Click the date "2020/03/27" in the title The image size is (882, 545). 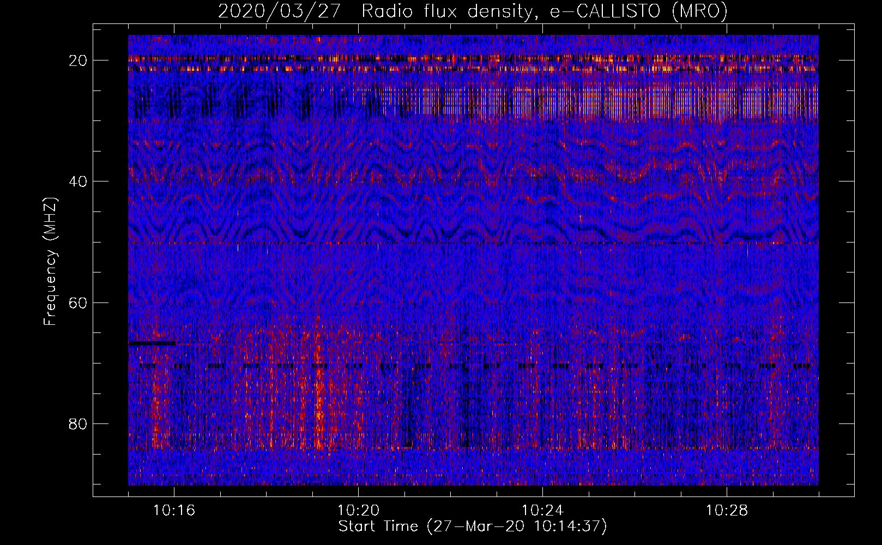280,11
